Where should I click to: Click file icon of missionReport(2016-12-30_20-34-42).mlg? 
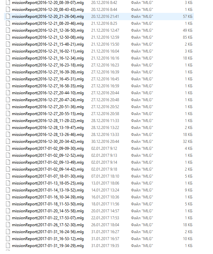(x=8, y=142)
